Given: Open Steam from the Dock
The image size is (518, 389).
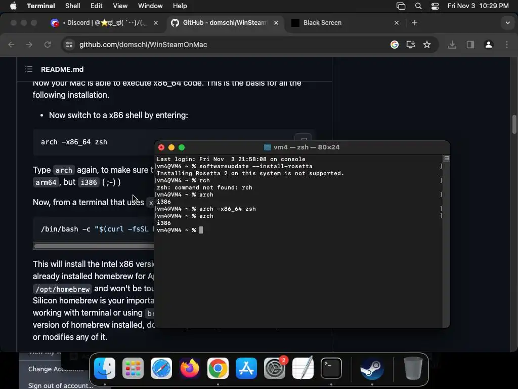Looking at the screenshot, I should click(372, 368).
